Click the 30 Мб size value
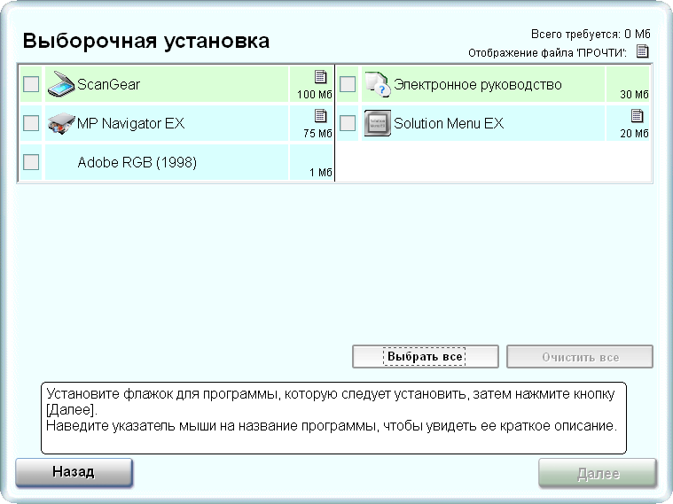The width and height of the screenshot is (673, 504). [634, 95]
